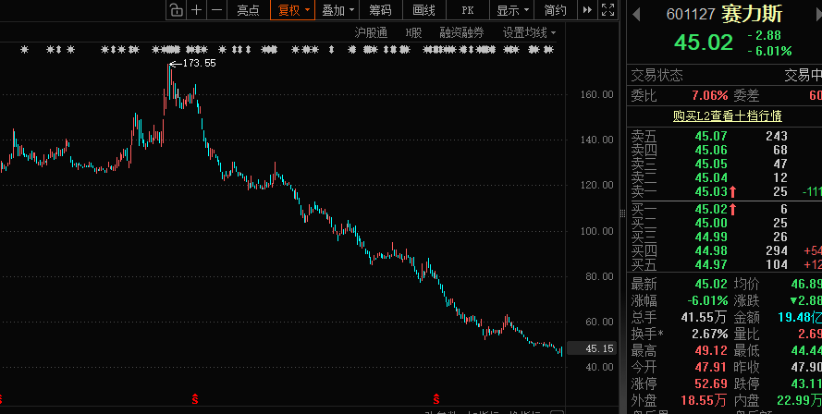Go to the previous stock with the left triangle
This screenshot has width=822, height=414.
tap(636, 14)
